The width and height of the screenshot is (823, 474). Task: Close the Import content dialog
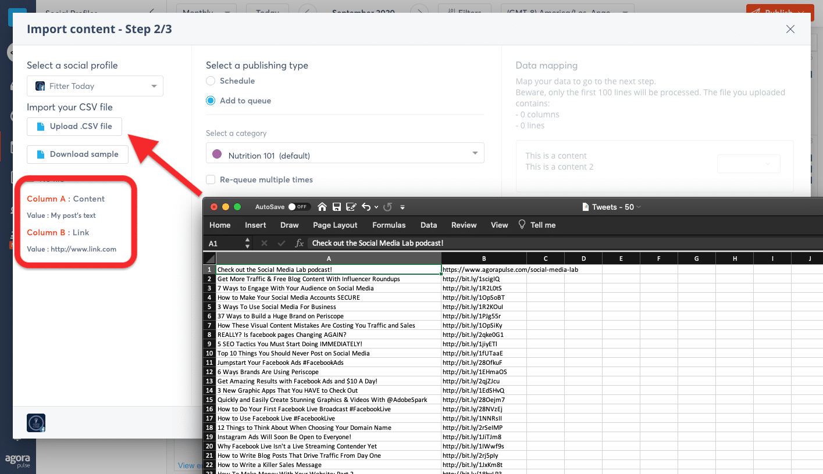[x=790, y=29]
